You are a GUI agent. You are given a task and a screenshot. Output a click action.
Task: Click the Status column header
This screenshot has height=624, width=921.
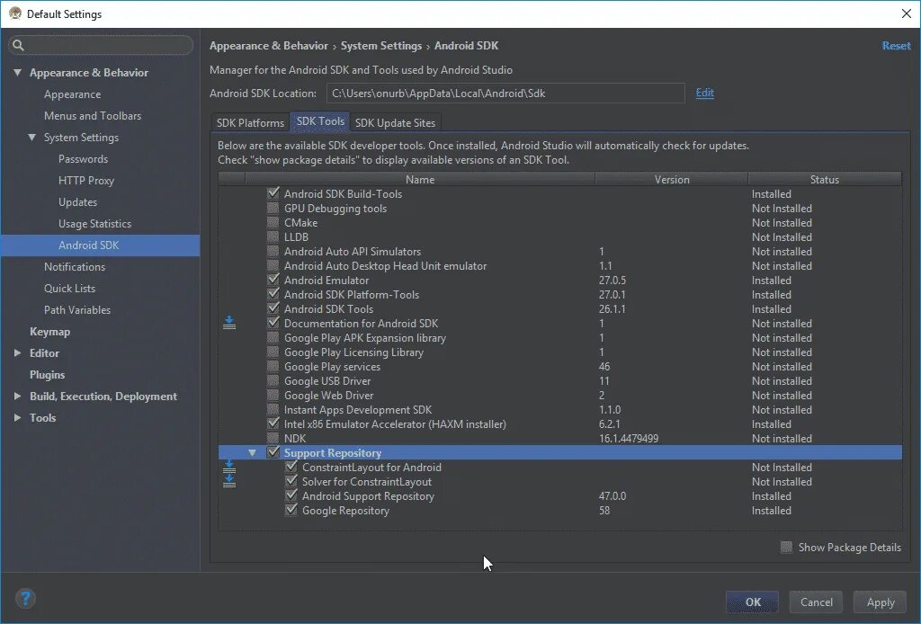(x=825, y=179)
